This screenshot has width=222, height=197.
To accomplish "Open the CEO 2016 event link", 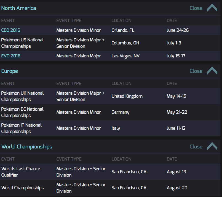I will click(x=11, y=30).
